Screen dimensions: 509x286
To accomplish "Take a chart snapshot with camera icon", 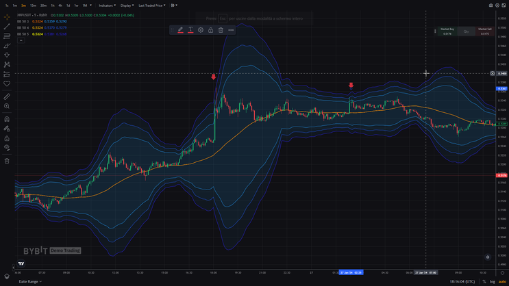I will 491,5.
